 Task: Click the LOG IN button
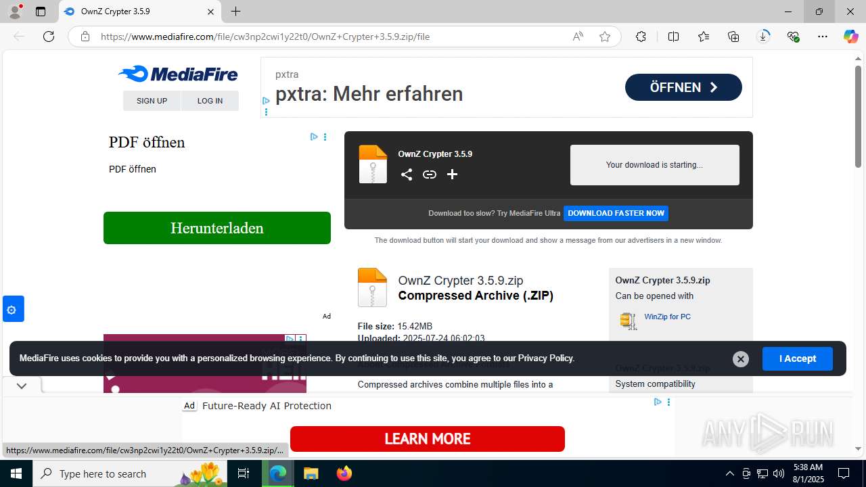210,101
